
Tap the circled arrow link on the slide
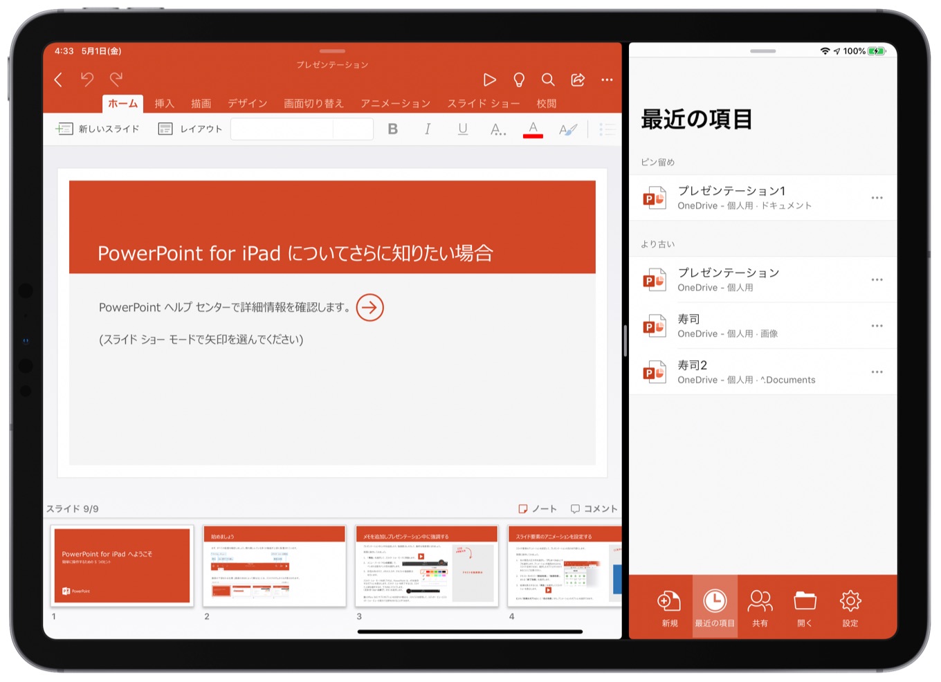pos(369,307)
